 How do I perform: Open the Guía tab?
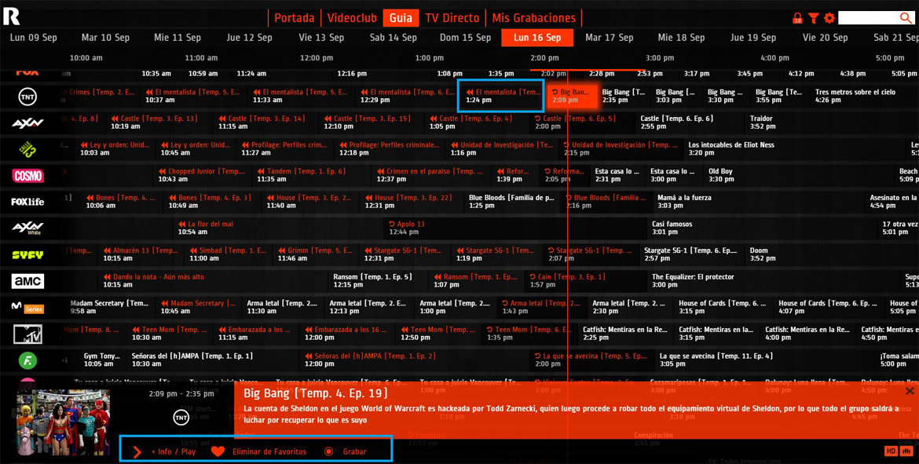coord(401,18)
